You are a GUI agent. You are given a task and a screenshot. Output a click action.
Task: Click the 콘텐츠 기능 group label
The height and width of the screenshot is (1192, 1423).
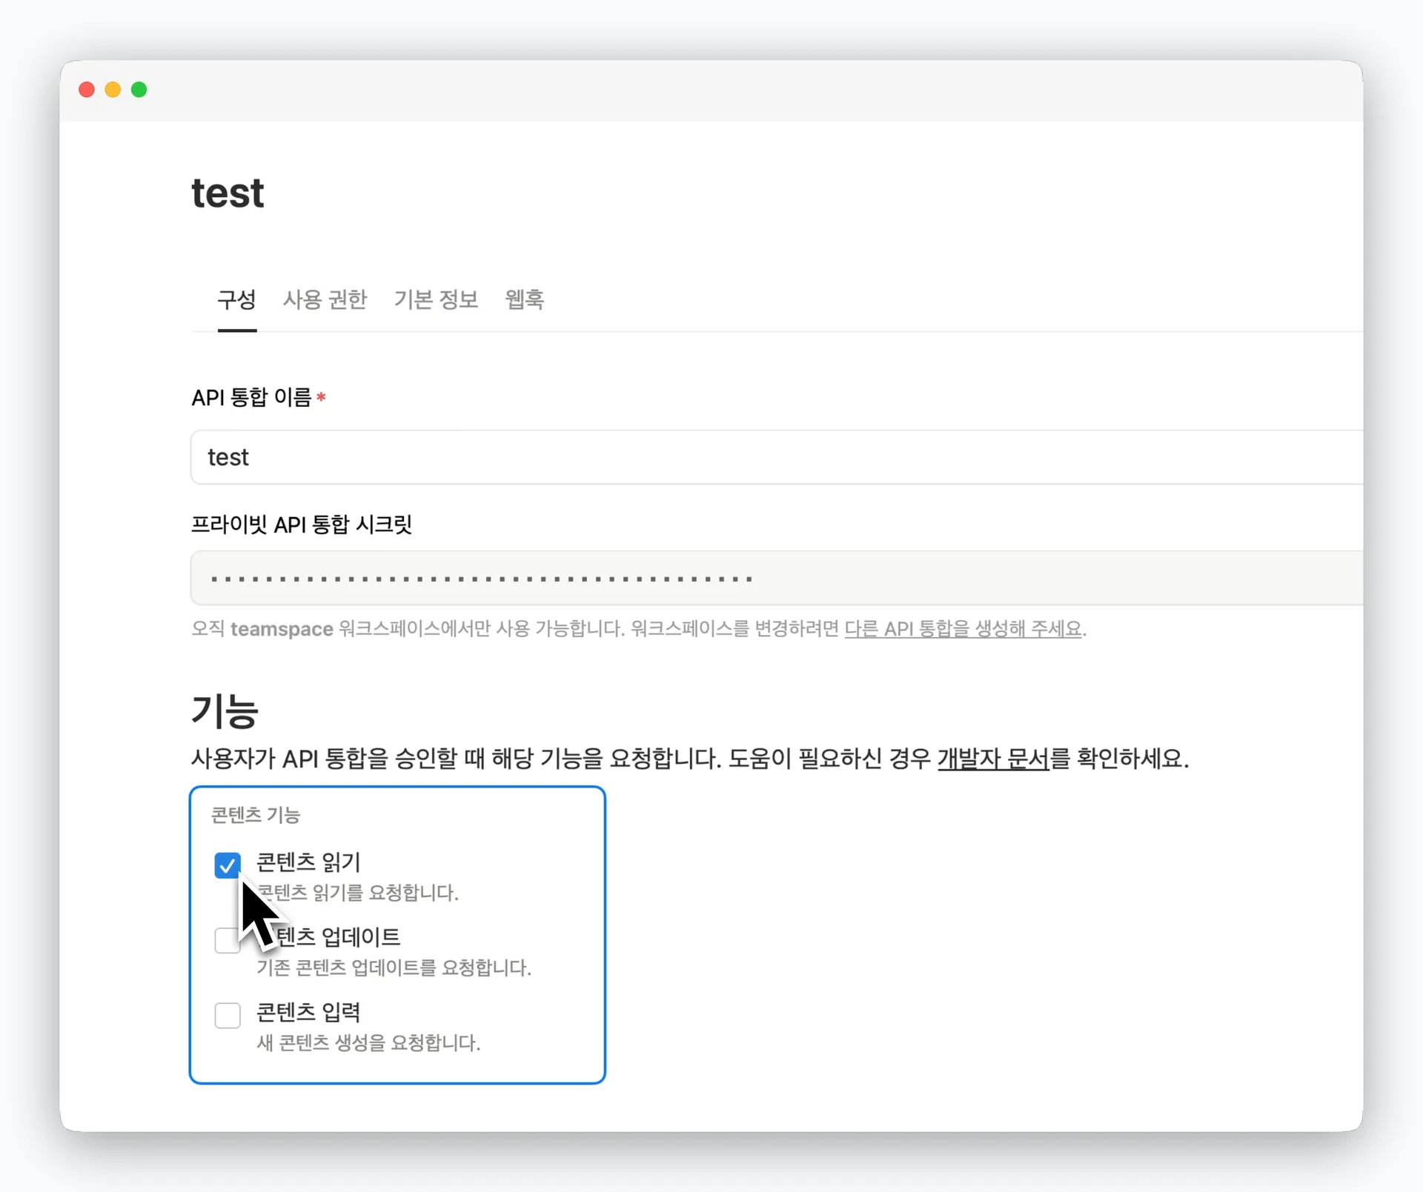point(256,815)
